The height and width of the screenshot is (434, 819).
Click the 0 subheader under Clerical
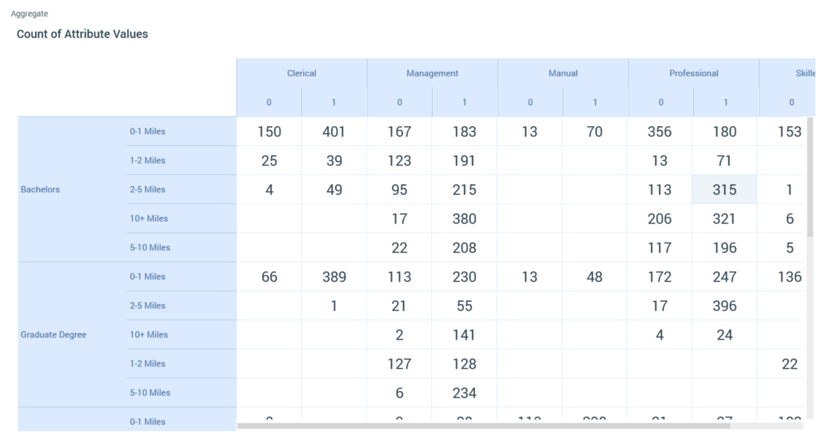pos(269,102)
